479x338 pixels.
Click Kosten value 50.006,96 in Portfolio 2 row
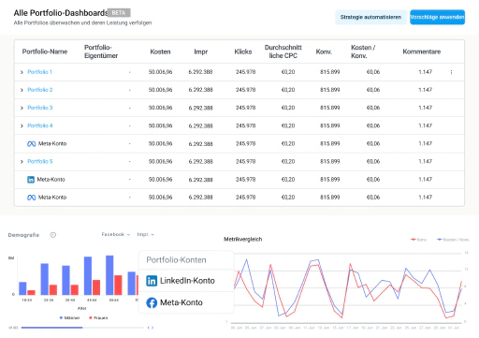click(x=160, y=90)
